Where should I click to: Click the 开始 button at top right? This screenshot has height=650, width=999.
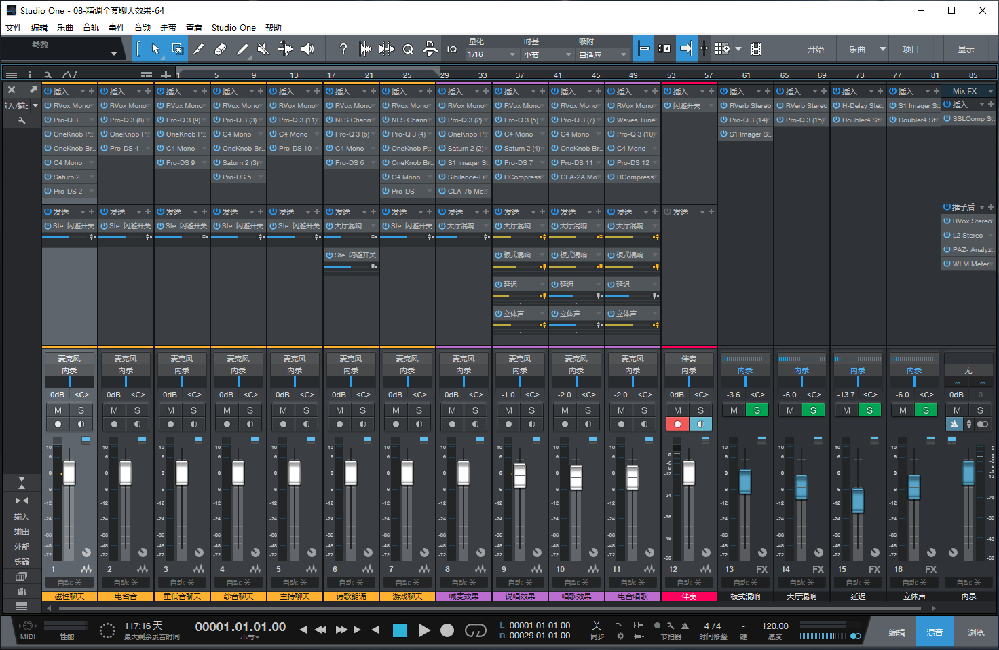coord(816,48)
